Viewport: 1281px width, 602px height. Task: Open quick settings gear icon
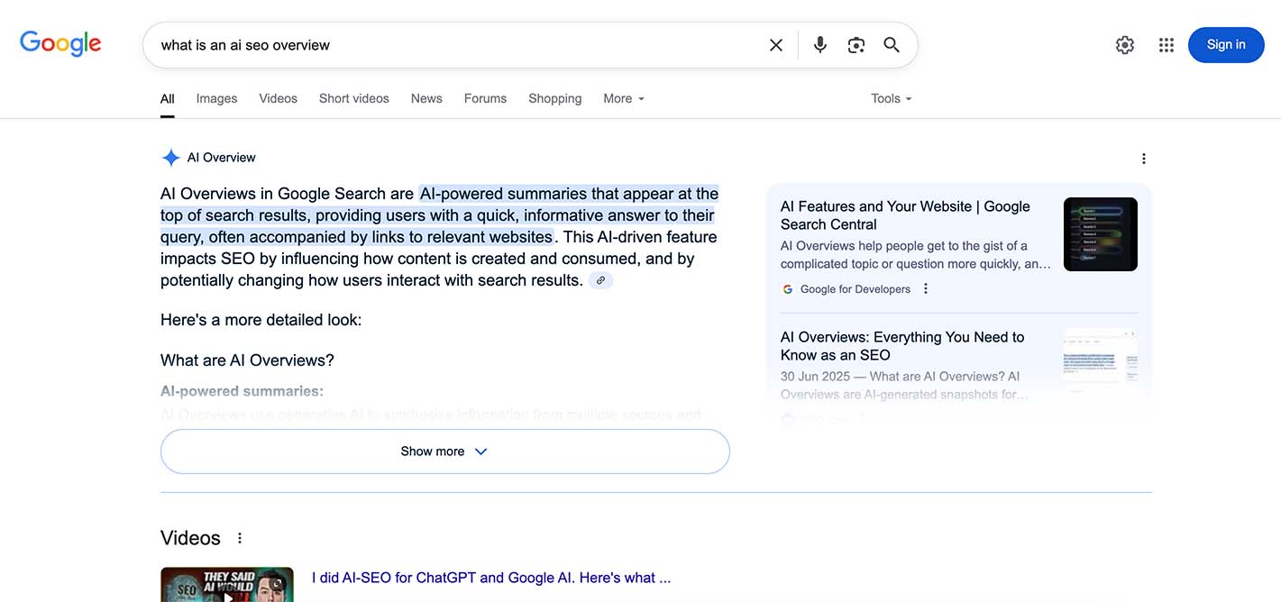1125,45
